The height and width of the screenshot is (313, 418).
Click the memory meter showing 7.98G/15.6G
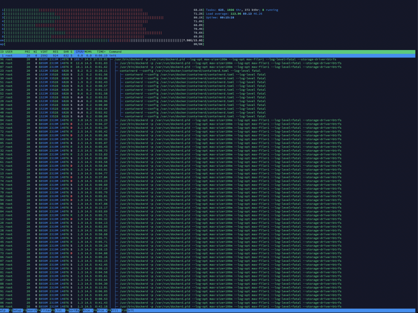[x=102, y=40]
